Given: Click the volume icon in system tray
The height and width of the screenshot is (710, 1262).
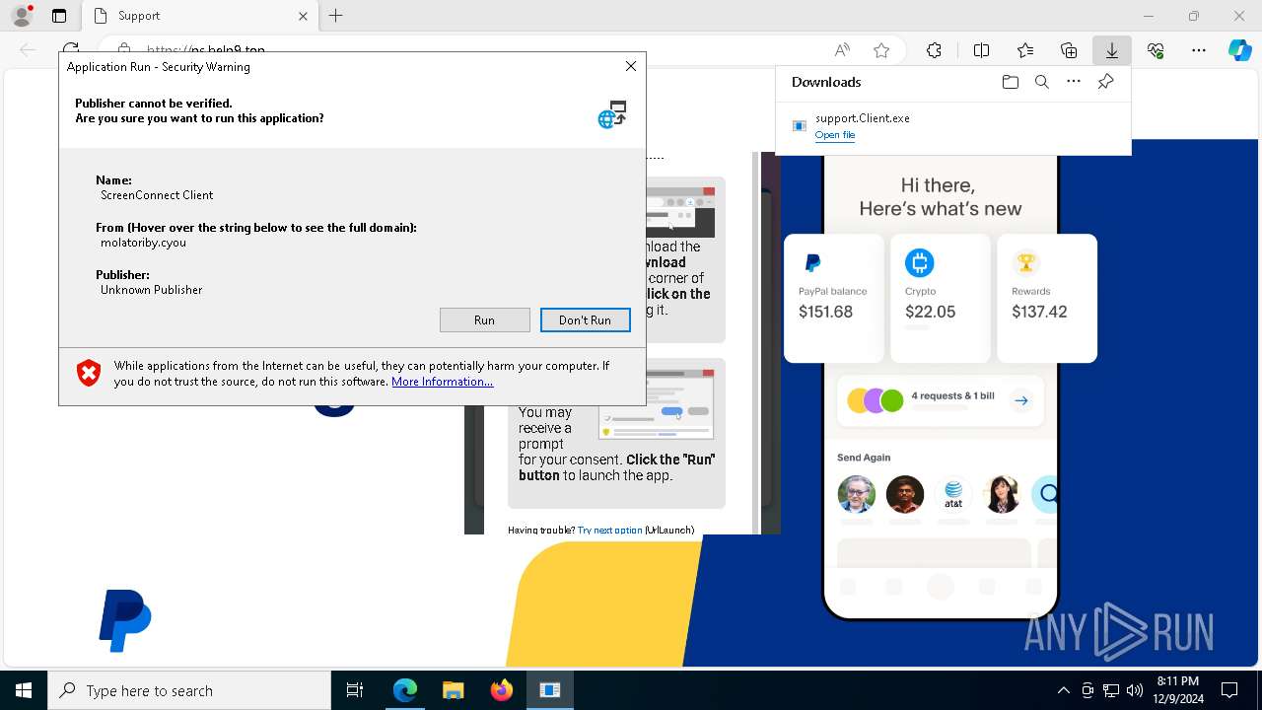Looking at the screenshot, I should pyautogui.click(x=1135, y=690).
